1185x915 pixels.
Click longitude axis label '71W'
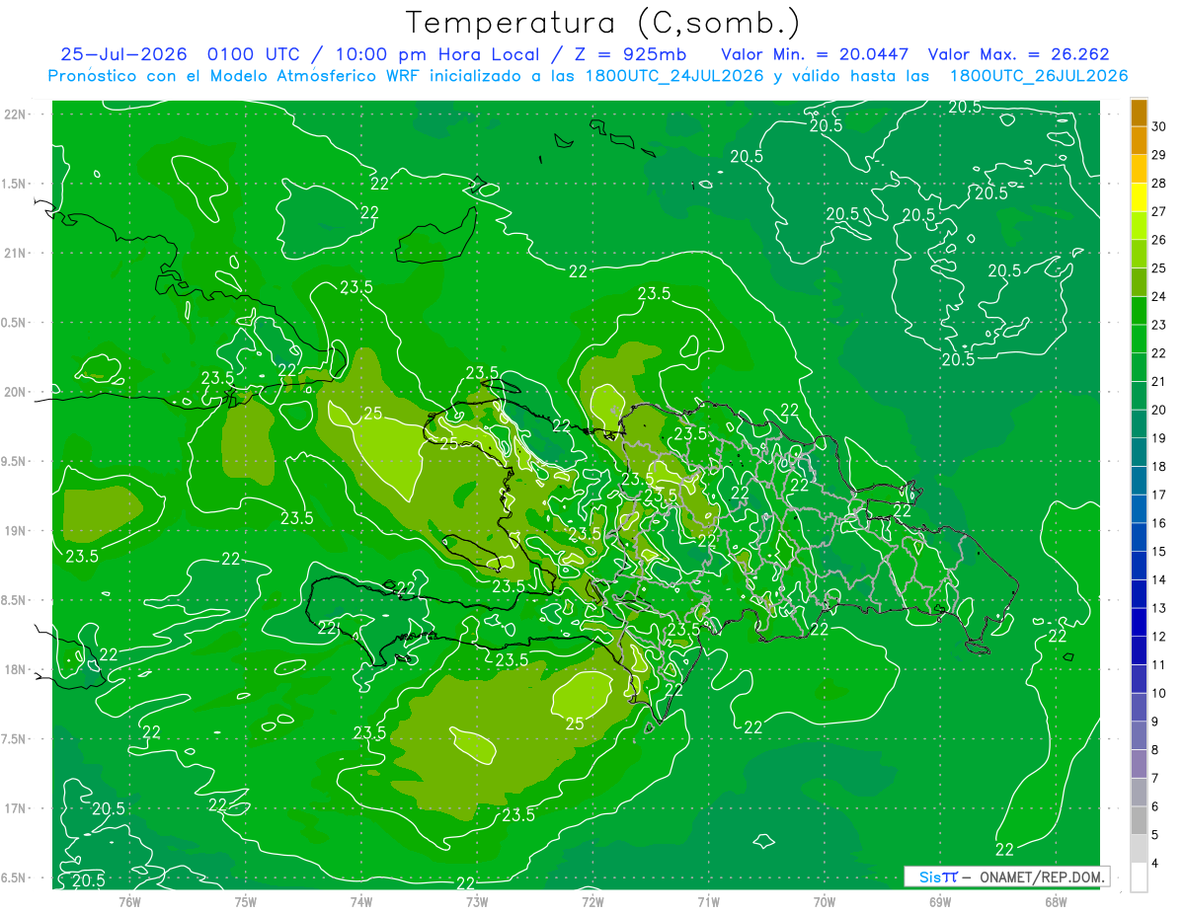[708, 901]
